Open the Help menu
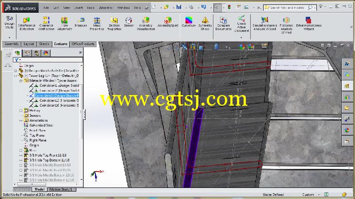355x199 pixels. [x=137, y=8]
